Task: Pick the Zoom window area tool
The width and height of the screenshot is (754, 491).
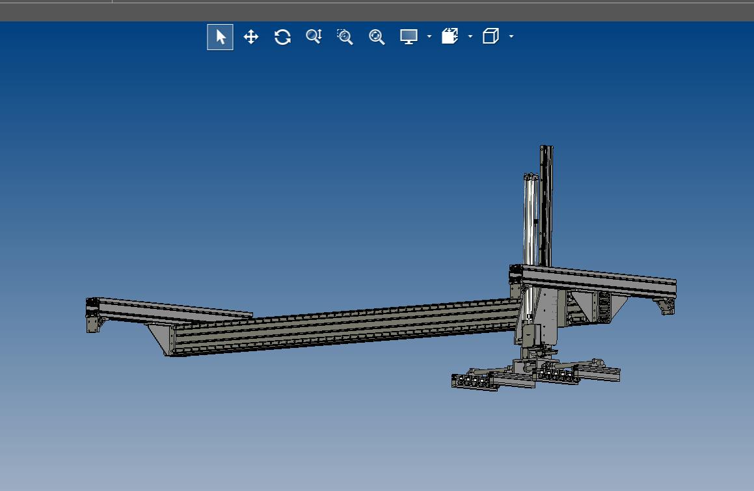Action: [x=345, y=37]
